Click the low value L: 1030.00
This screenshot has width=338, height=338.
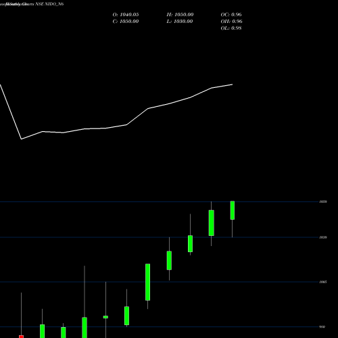(x=180, y=22)
